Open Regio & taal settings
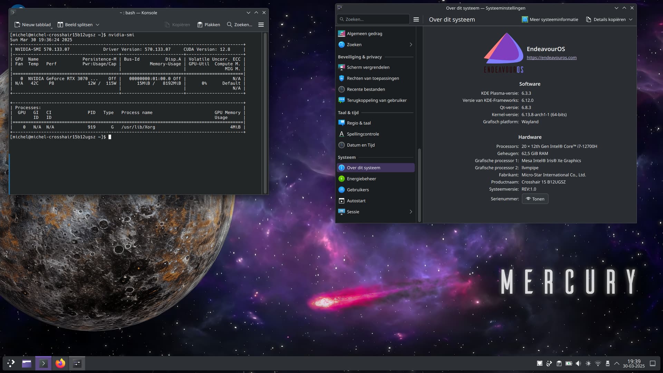 click(x=376, y=123)
